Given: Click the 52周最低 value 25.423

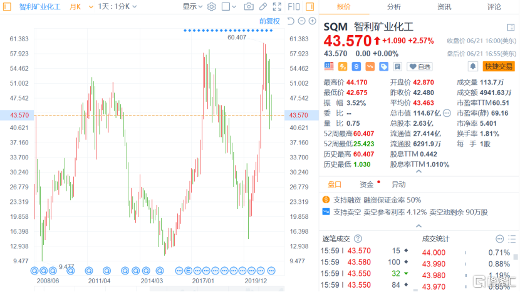Looking at the screenshot, I should click(x=363, y=144).
